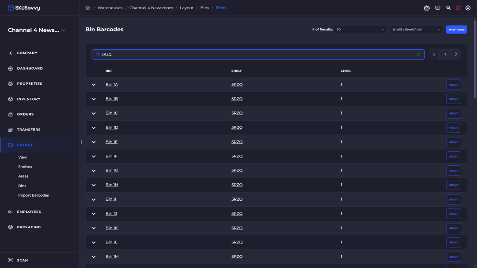477x268 pixels.
Task: Expand the Bin 1C row
Action: [x=94, y=113]
